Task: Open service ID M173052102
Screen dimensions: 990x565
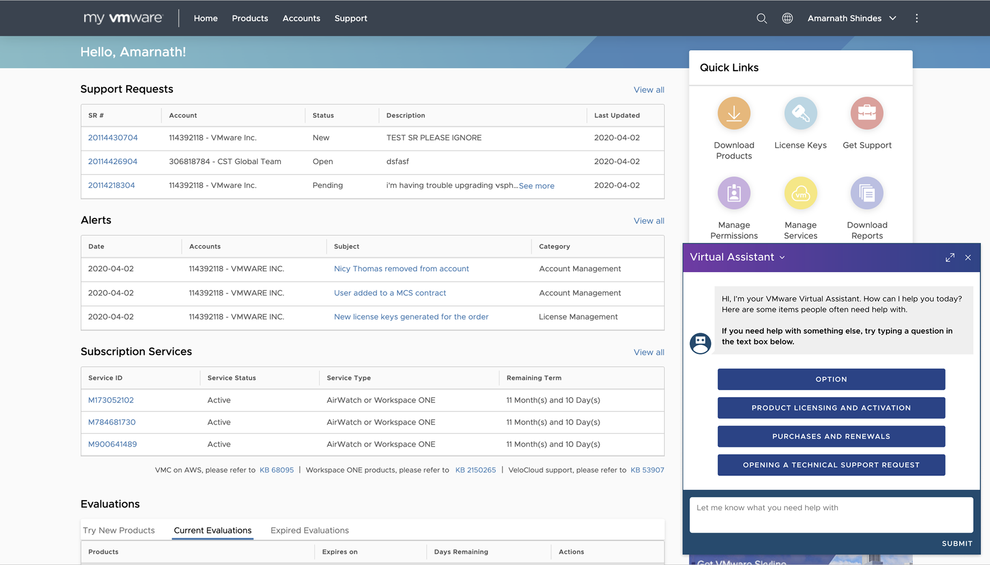Action: (x=111, y=400)
